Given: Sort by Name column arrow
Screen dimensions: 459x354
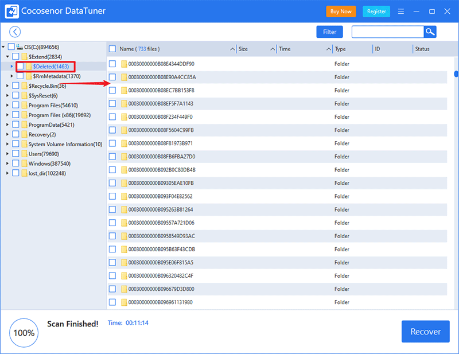Looking at the screenshot, I should 232,49.
